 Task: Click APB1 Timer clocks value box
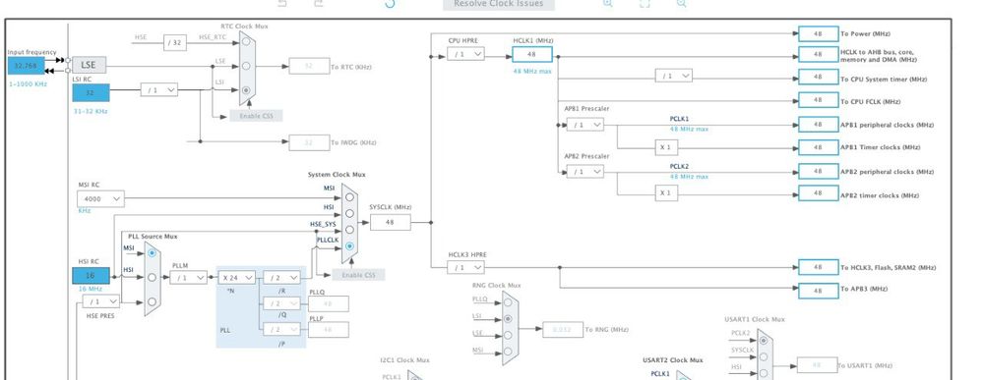coord(818,147)
